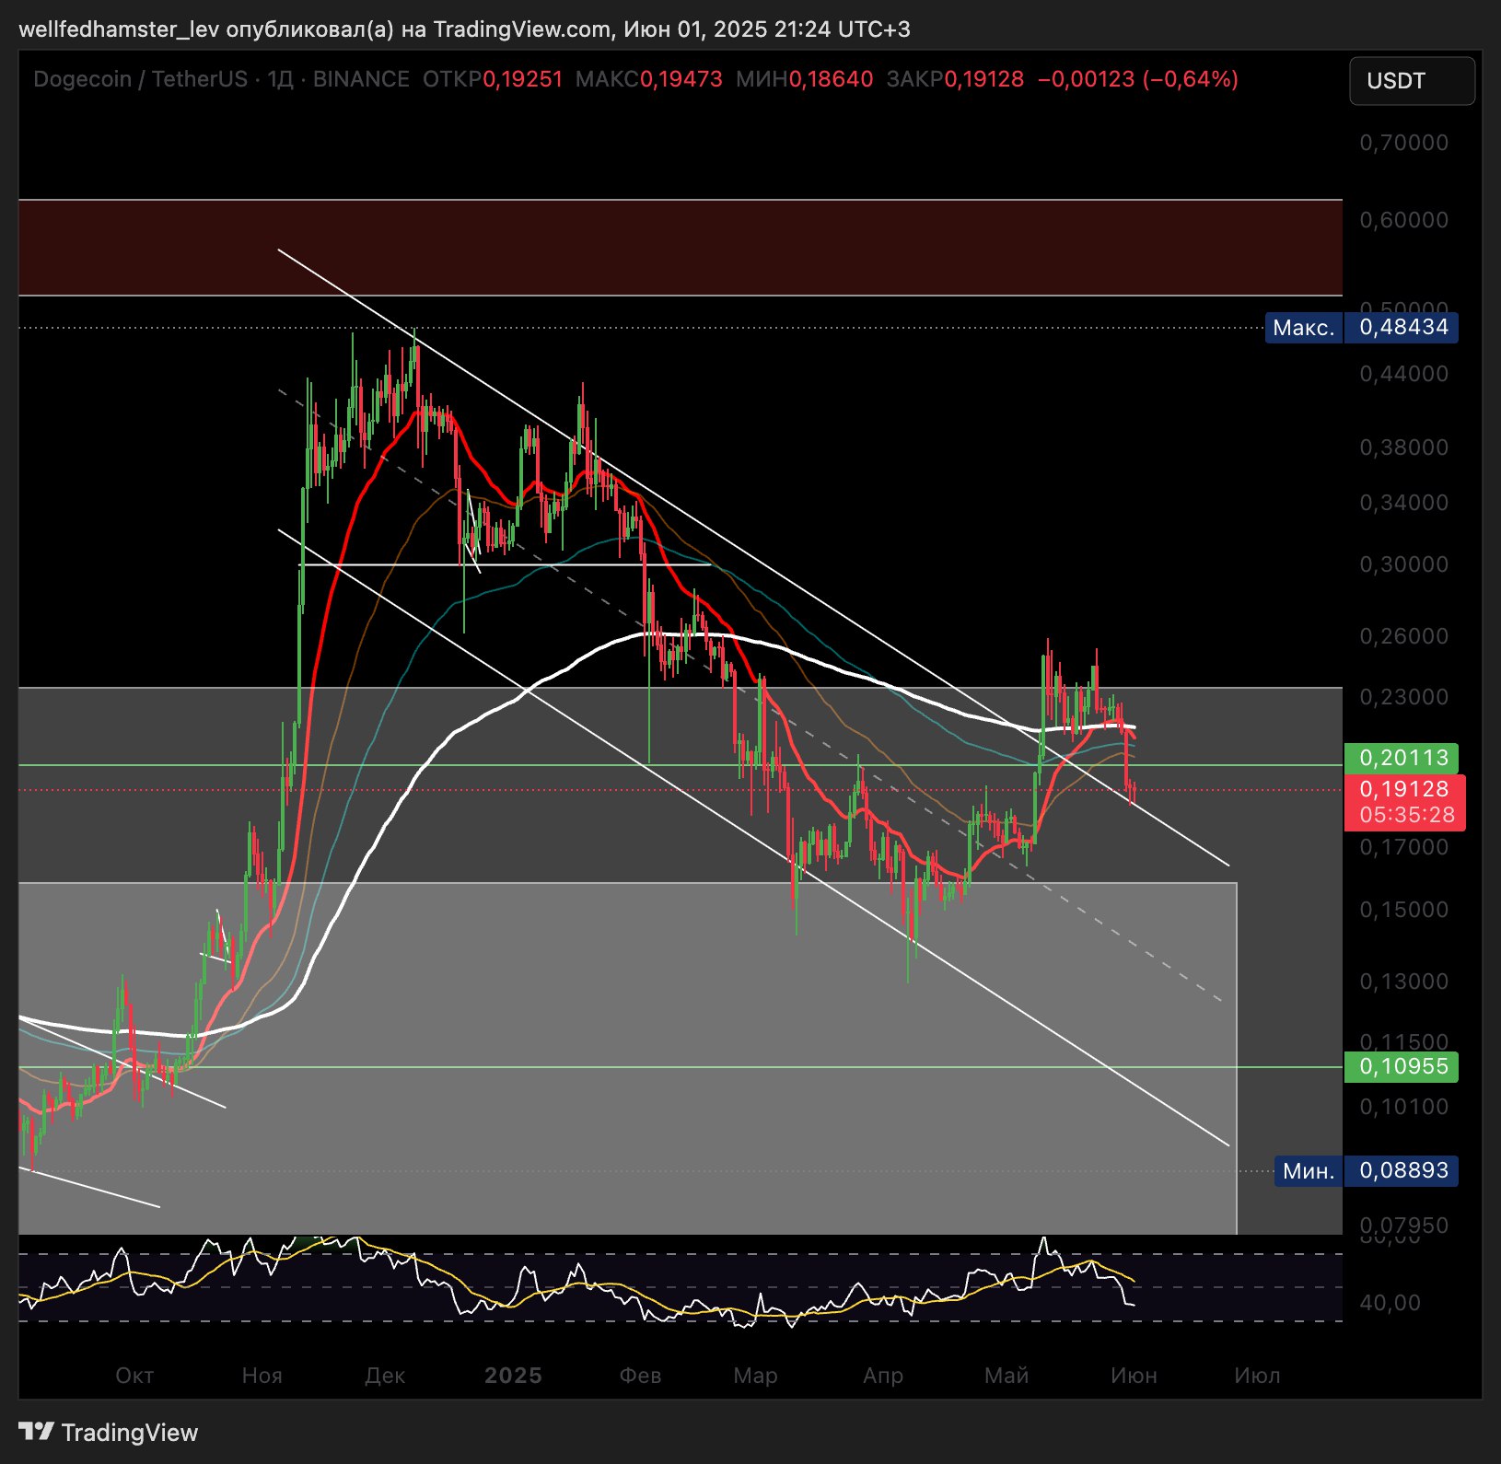Click the 0,23000 price axis value
The width and height of the screenshot is (1501, 1464).
[x=1404, y=697]
